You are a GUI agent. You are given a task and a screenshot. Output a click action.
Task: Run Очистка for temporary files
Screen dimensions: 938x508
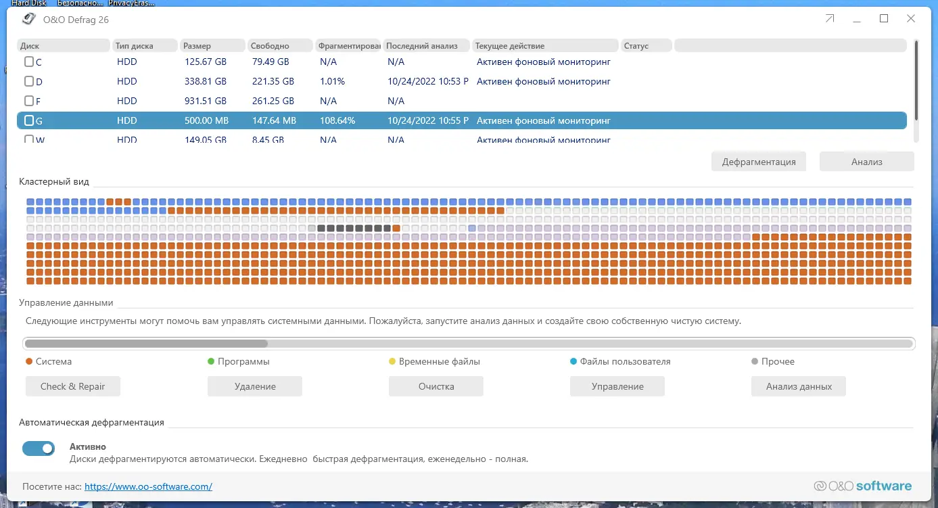(x=436, y=386)
